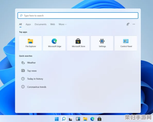Select the Documents tab
This screenshot has width=153, height=122.
point(40,24)
